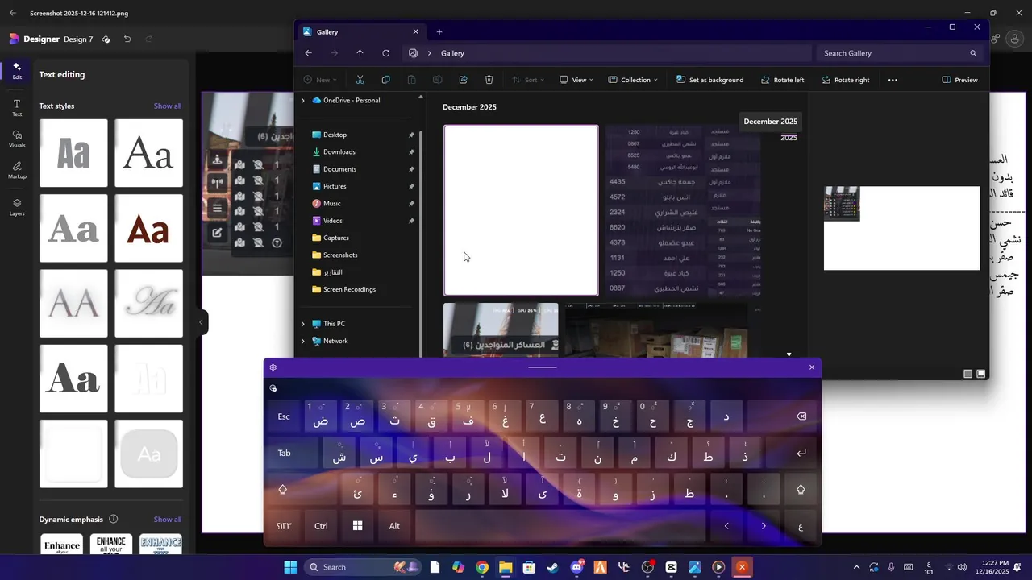Click the Designer back arrow next to file name
Viewport: 1032px width, 580px height.
12,13
